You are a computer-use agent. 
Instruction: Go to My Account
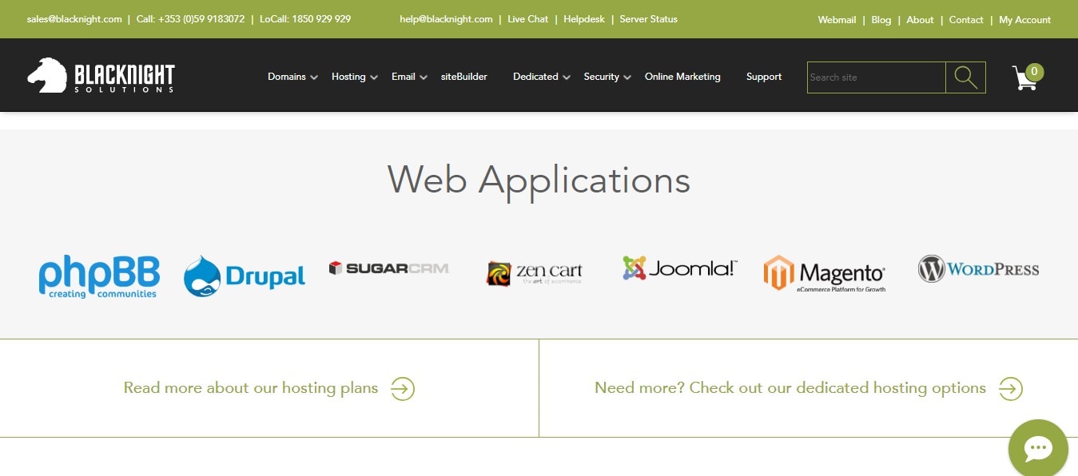(x=1025, y=20)
